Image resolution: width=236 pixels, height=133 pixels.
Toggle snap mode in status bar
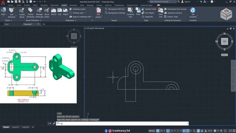point(162,131)
